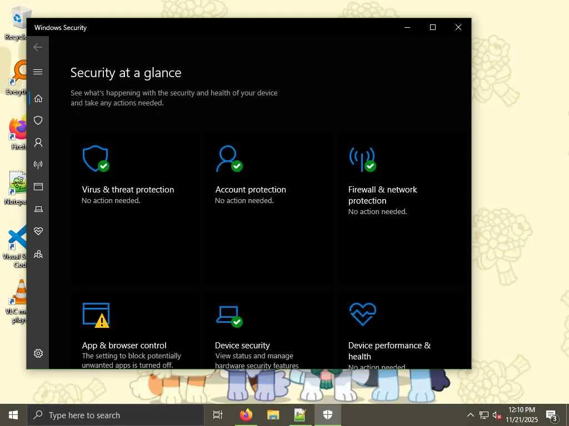The width and height of the screenshot is (569, 426).
Task: Switch to Notepad++ in the taskbar
Action: 300,415
